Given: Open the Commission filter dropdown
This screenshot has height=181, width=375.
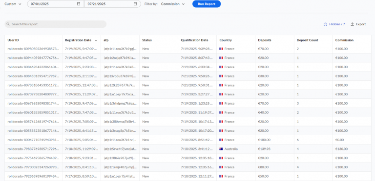Looking at the screenshot, I should (173, 4).
